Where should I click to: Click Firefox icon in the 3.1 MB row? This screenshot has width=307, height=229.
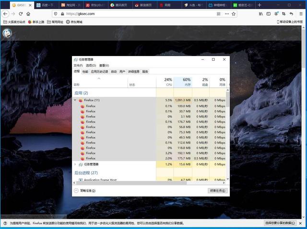(83, 117)
